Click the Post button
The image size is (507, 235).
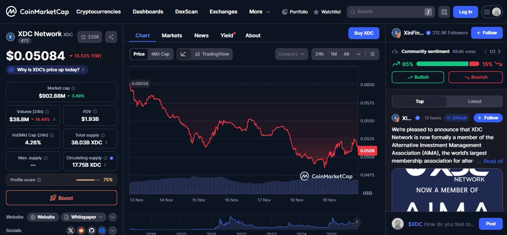point(491,224)
